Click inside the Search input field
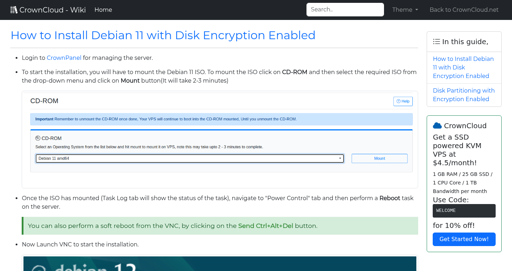The height and width of the screenshot is (271, 512). (x=345, y=10)
